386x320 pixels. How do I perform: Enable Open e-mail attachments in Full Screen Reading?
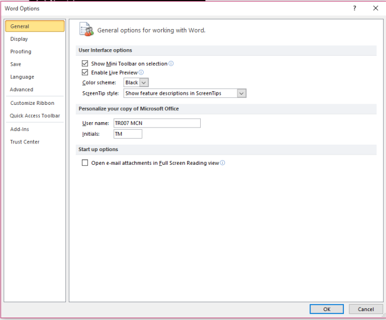point(85,163)
